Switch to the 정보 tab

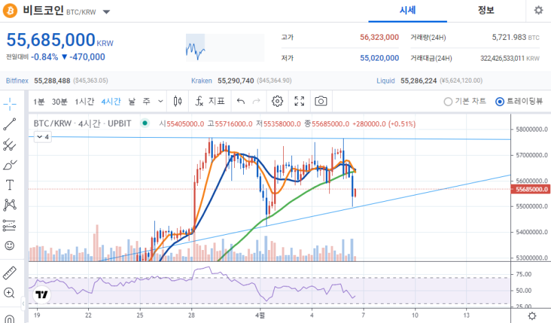(486, 10)
